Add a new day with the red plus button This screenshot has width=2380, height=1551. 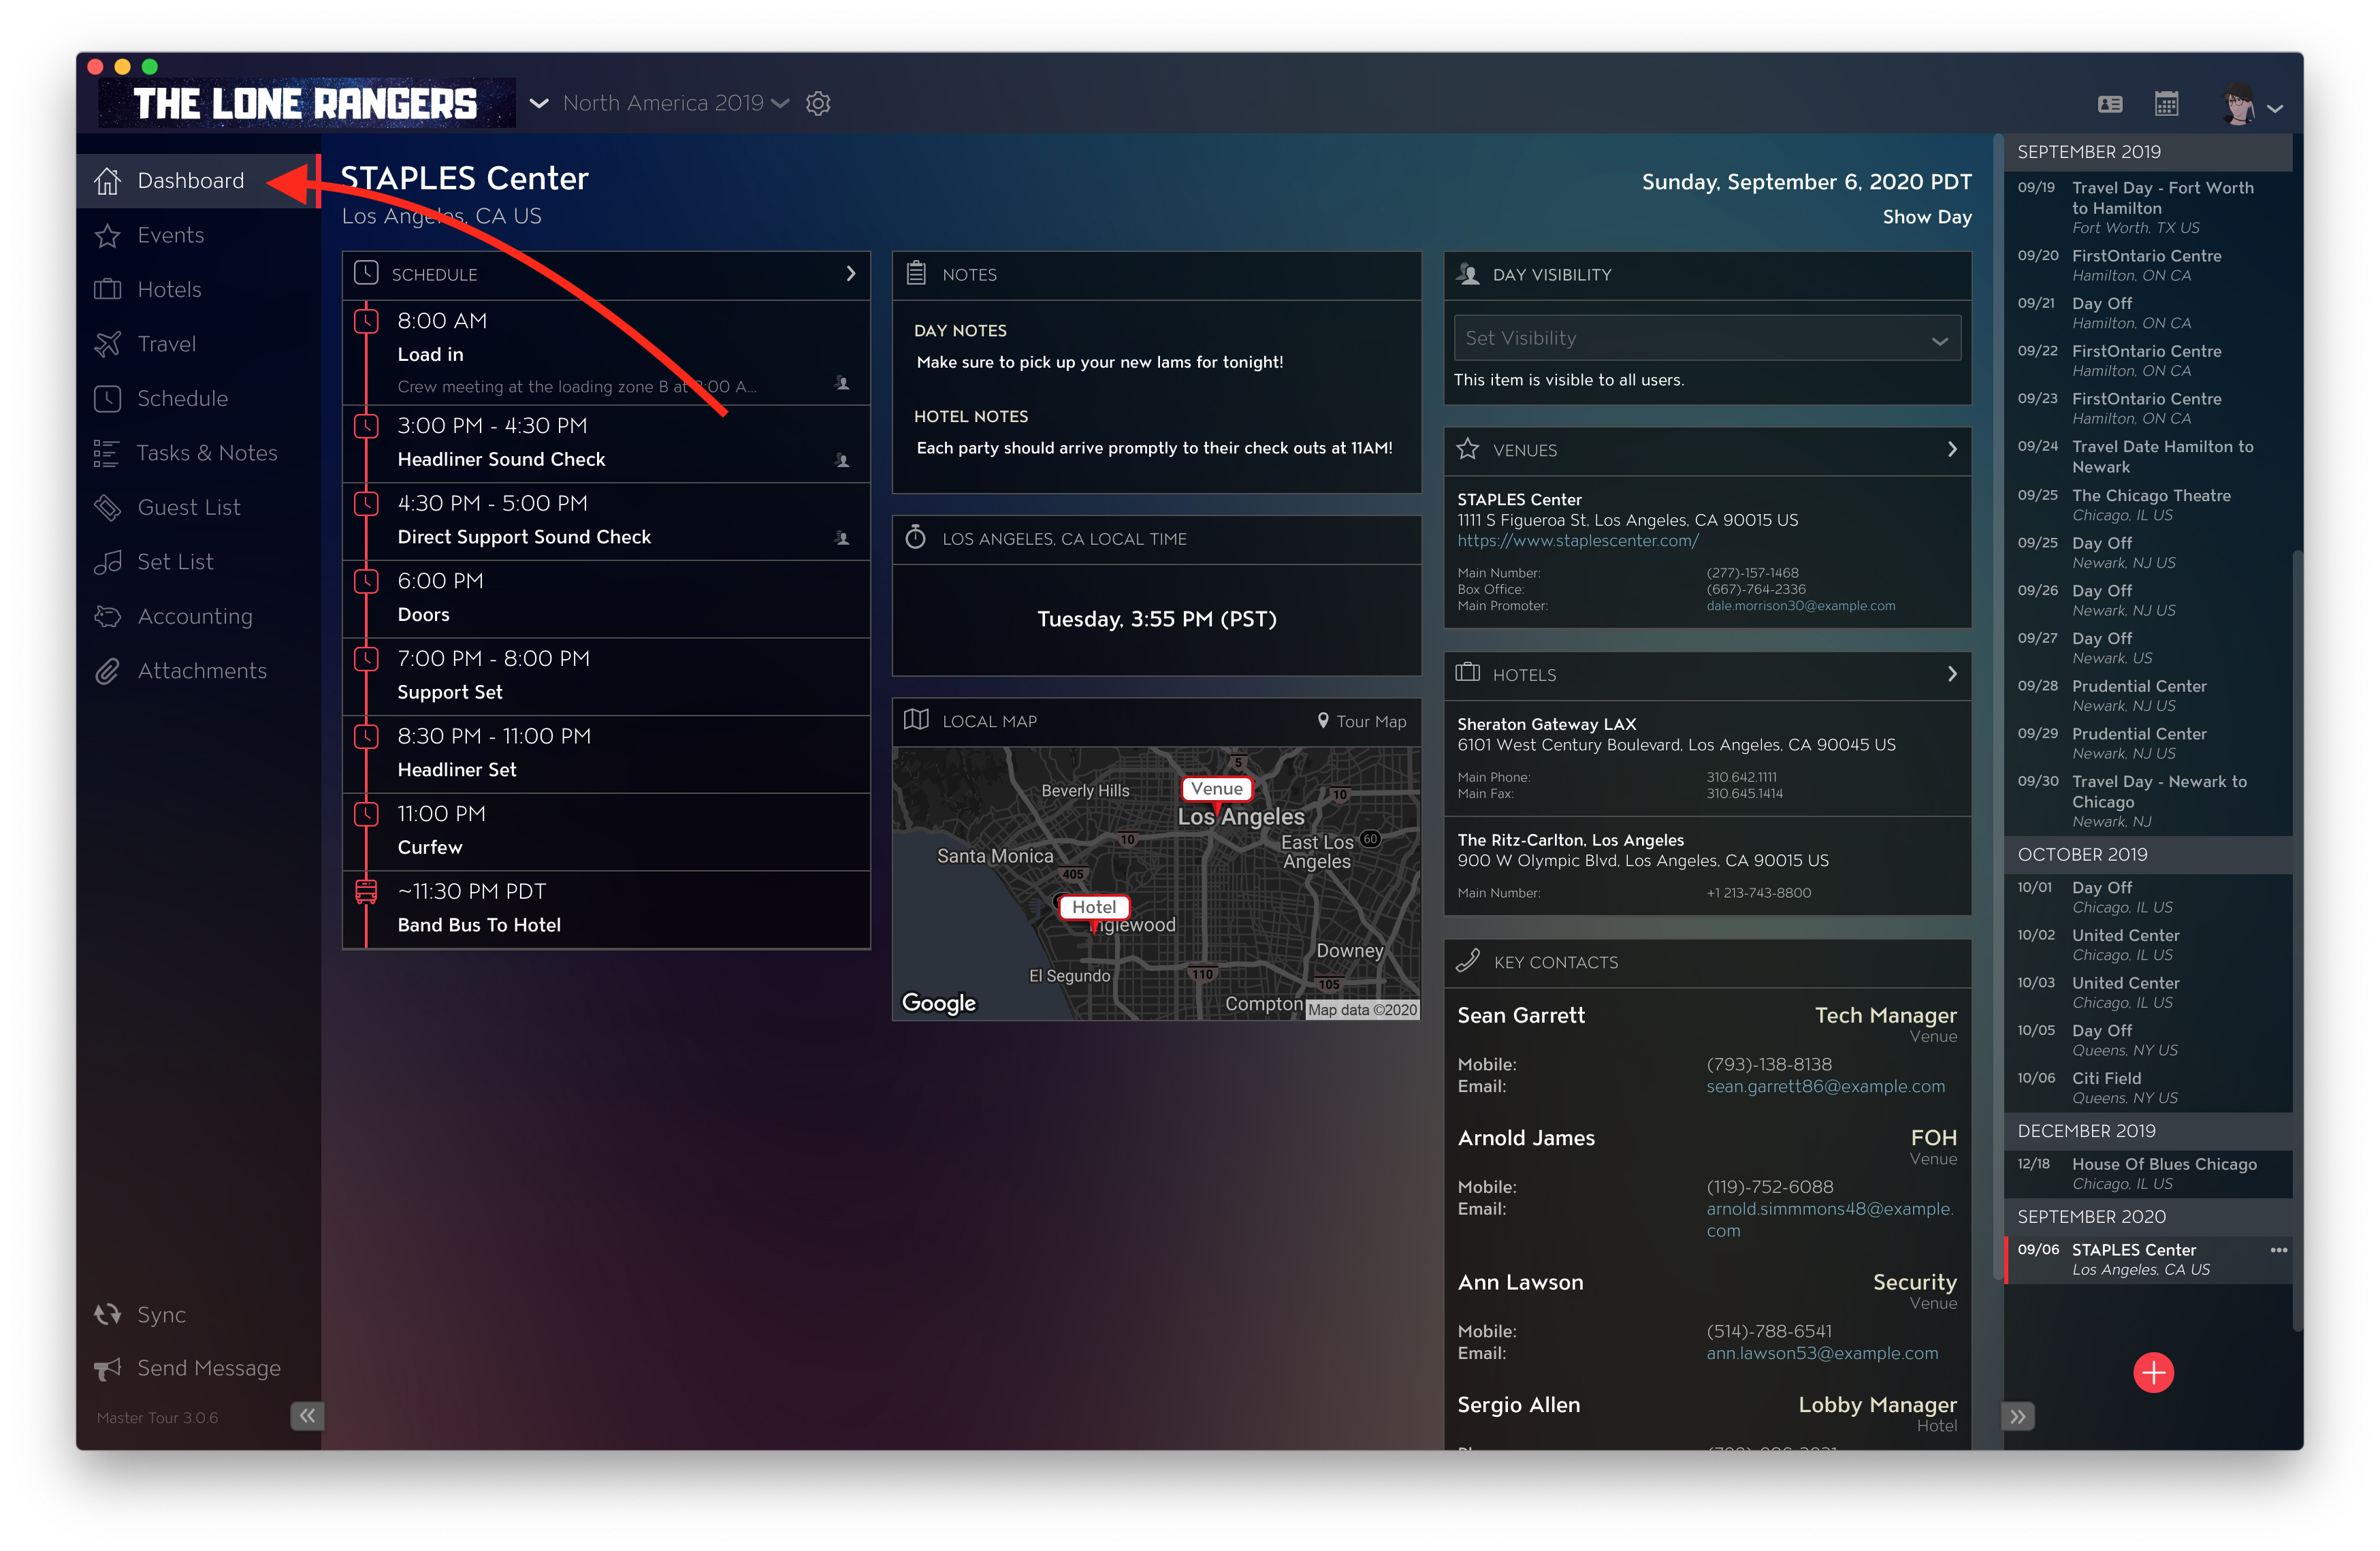[x=2153, y=1373]
